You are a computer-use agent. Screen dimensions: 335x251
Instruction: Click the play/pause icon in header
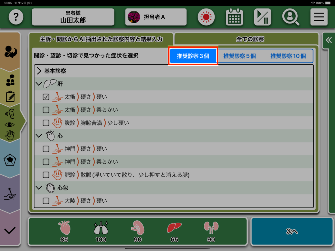click(x=262, y=17)
